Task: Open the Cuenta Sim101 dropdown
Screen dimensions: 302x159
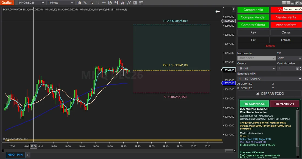Action: [x=256, y=69]
